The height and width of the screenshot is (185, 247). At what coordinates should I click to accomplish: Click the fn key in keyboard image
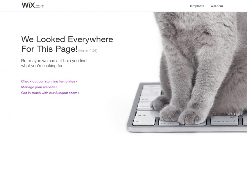[x=144, y=122]
